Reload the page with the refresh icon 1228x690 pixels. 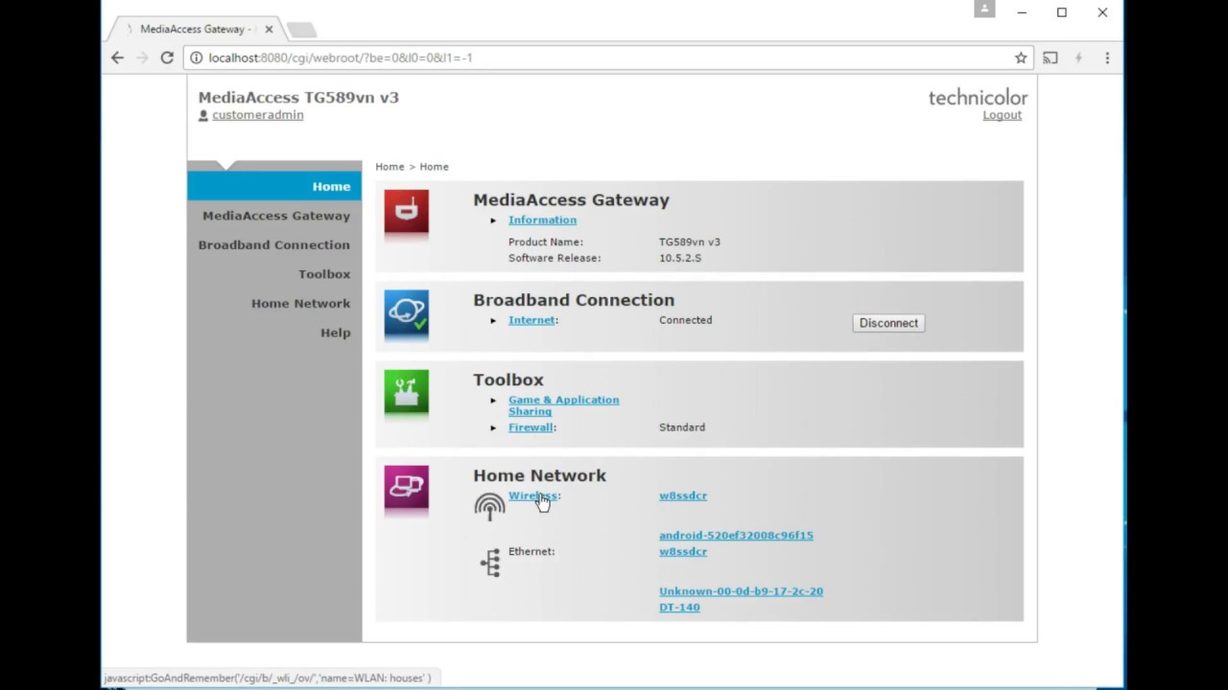tap(167, 57)
